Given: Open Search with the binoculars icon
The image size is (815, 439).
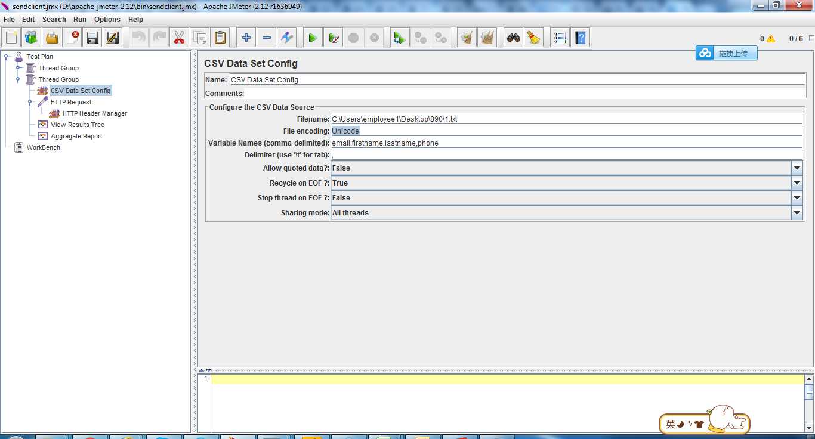Looking at the screenshot, I should [x=513, y=38].
